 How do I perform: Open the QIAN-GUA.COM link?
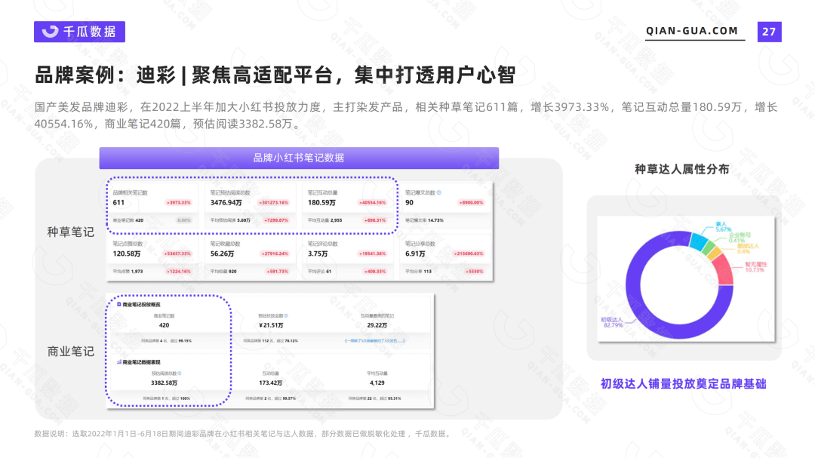click(692, 31)
